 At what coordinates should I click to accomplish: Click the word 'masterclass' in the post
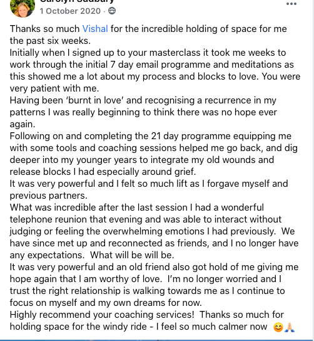(x=175, y=53)
